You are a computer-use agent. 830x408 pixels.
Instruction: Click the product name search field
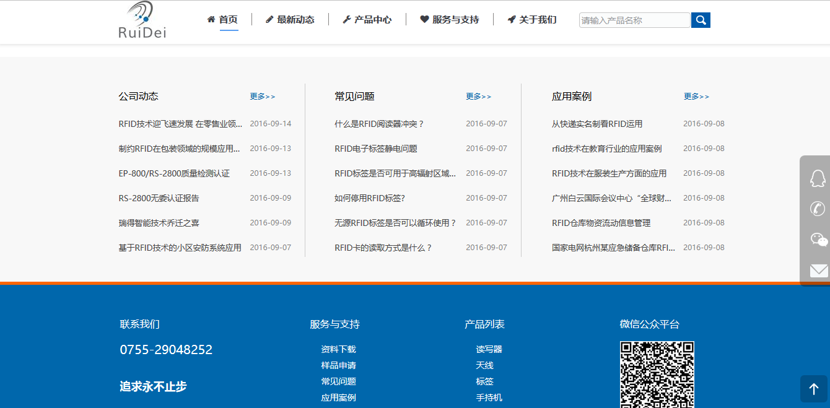click(x=634, y=20)
